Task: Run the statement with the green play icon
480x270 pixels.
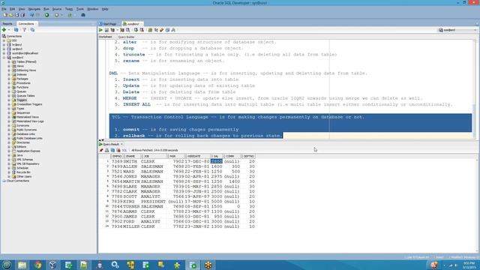Action: 100,30
